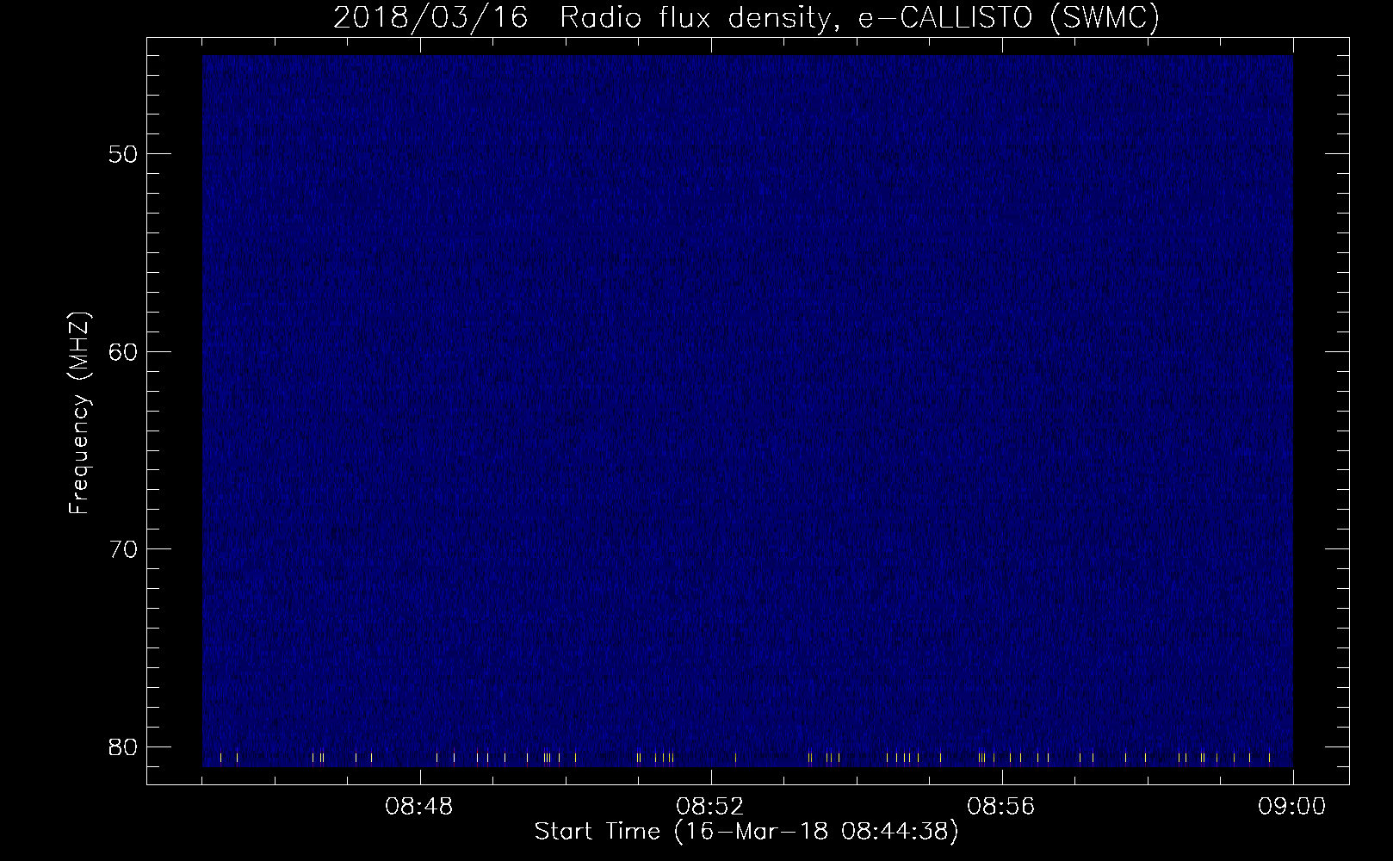
Task: Click the 08:48 time tick label
Action: [x=419, y=807]
